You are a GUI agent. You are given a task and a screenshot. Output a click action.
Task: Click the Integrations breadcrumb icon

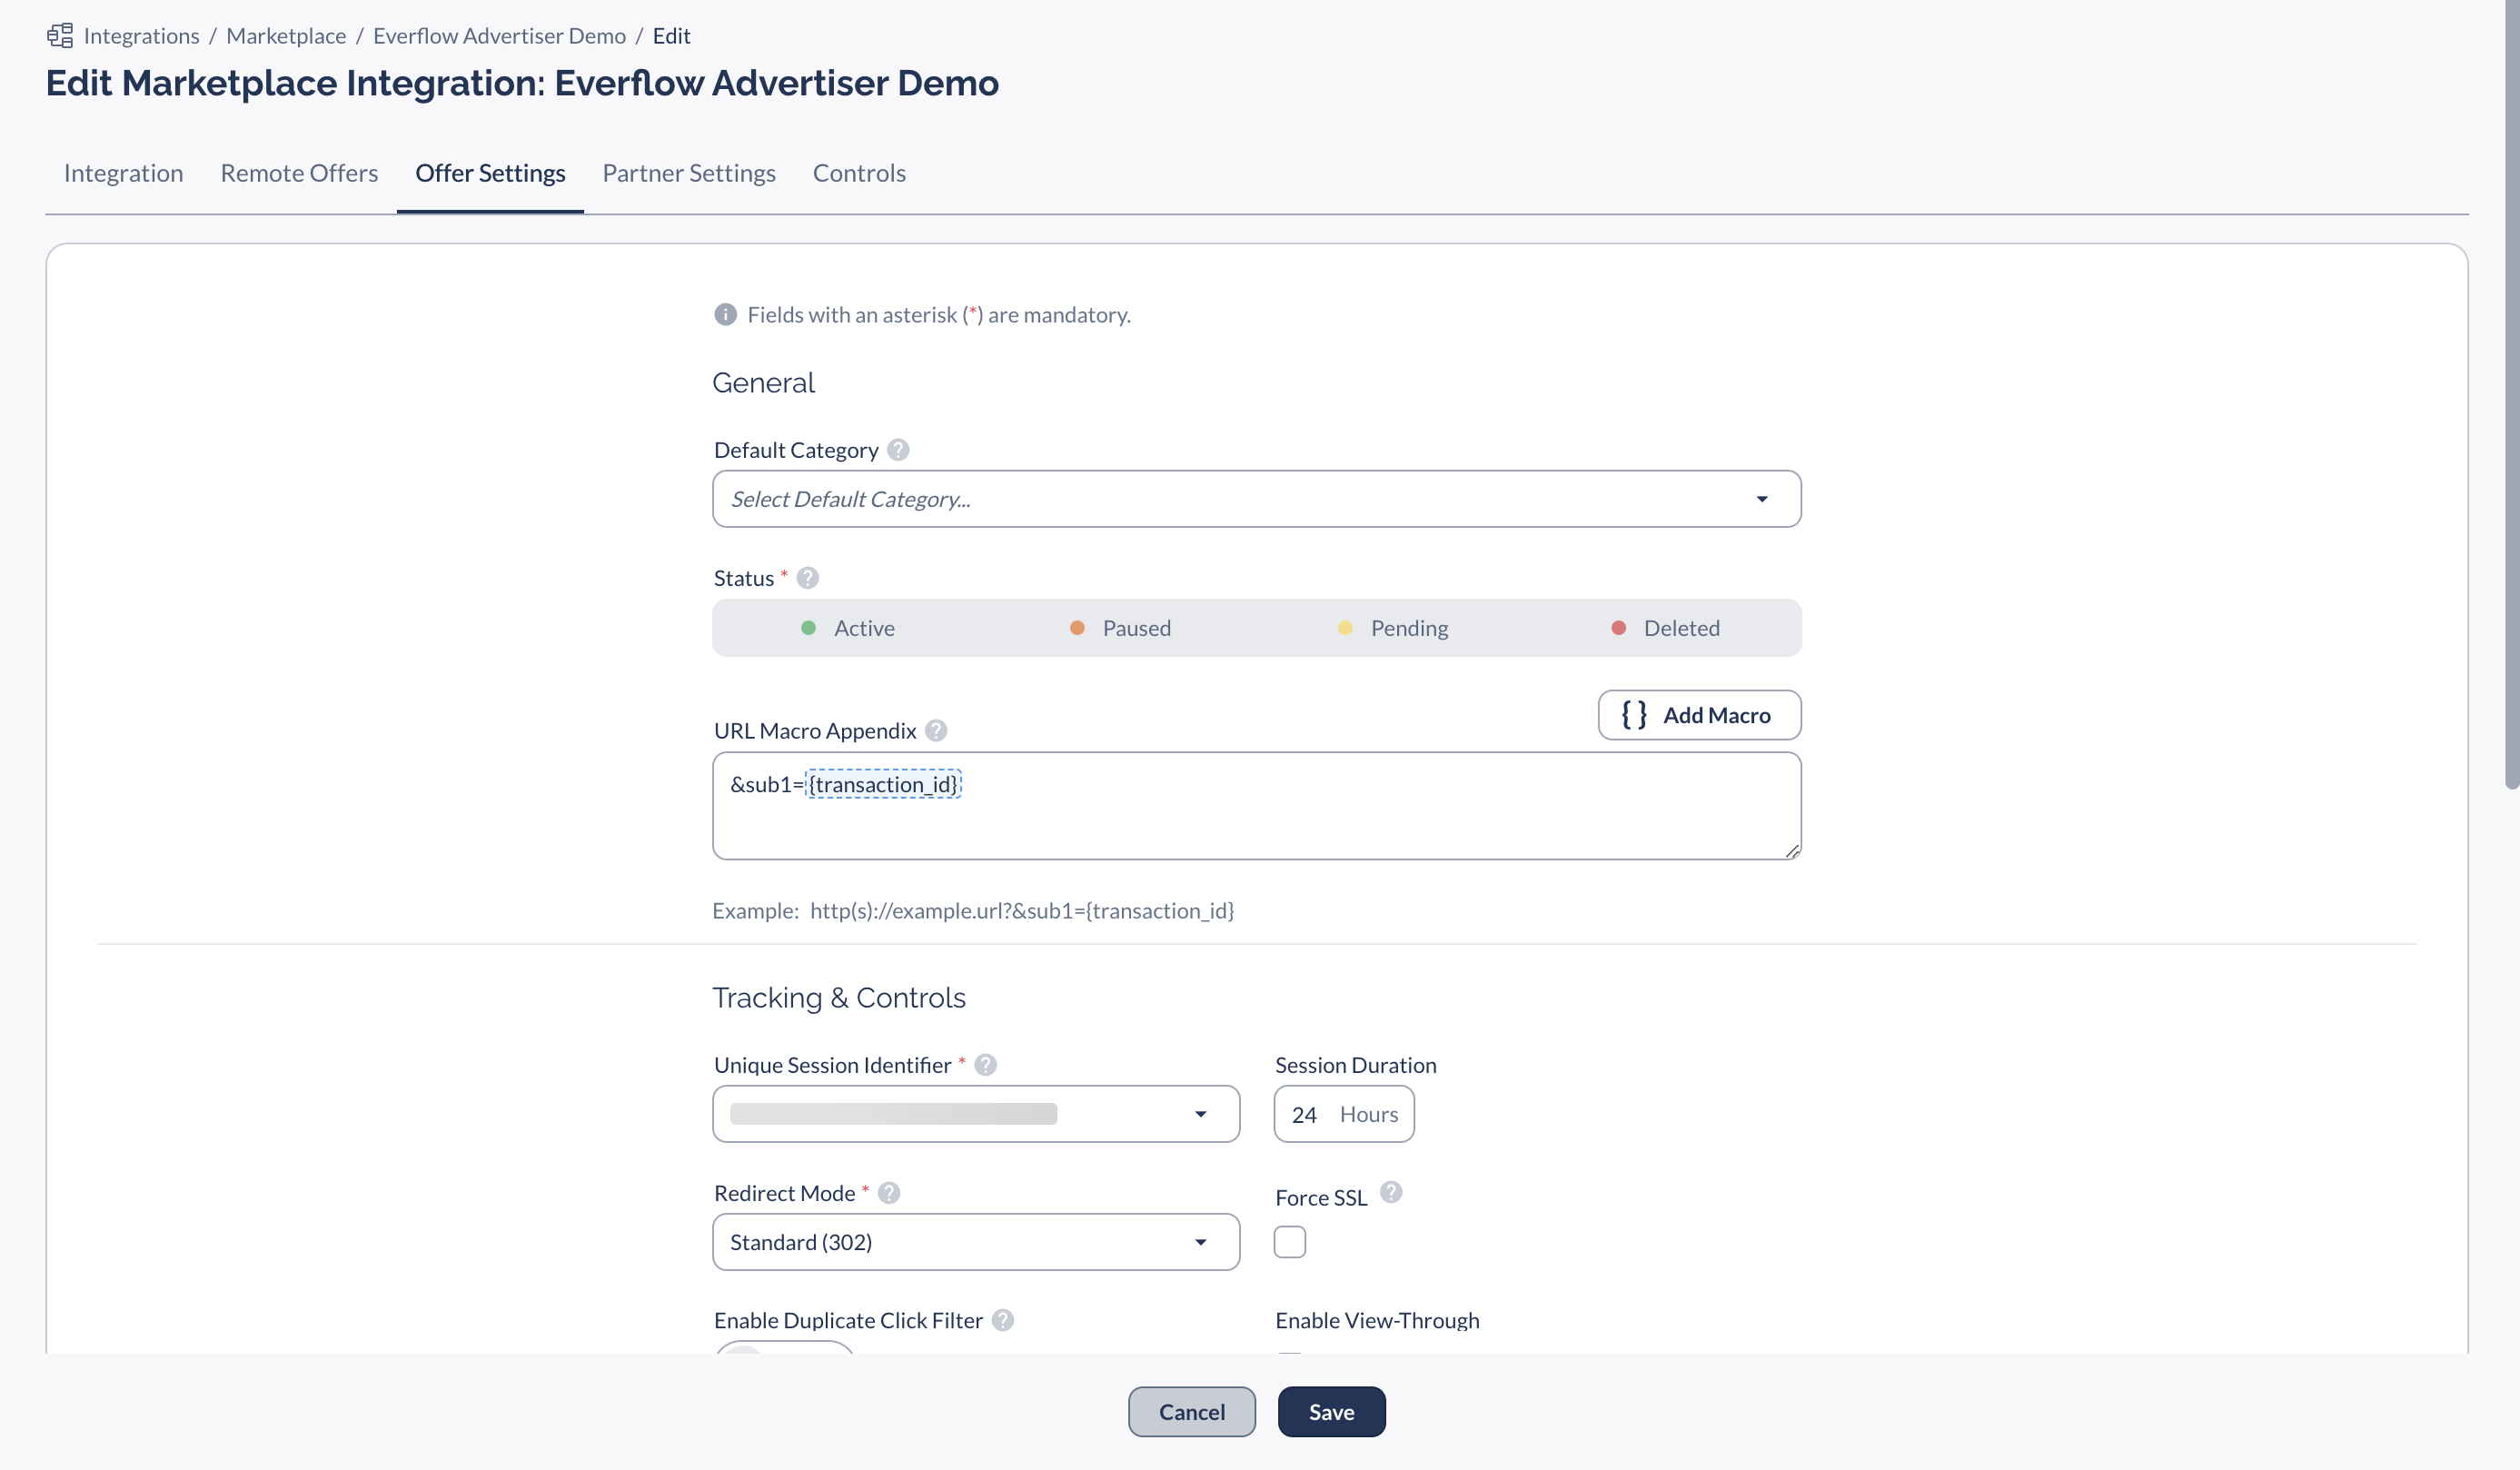click(x=60, y=36)
